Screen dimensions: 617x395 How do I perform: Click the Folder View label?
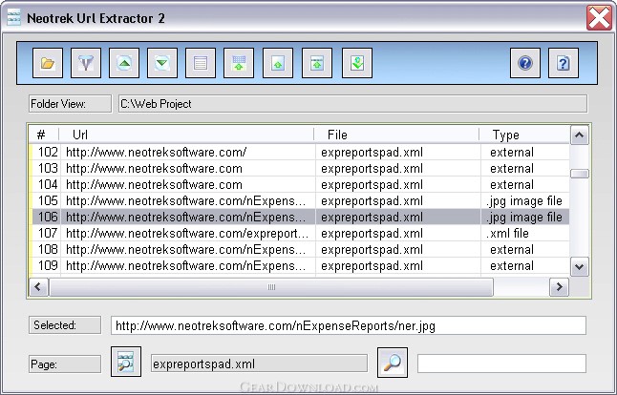pyautogui.click(x=70, y=104)
